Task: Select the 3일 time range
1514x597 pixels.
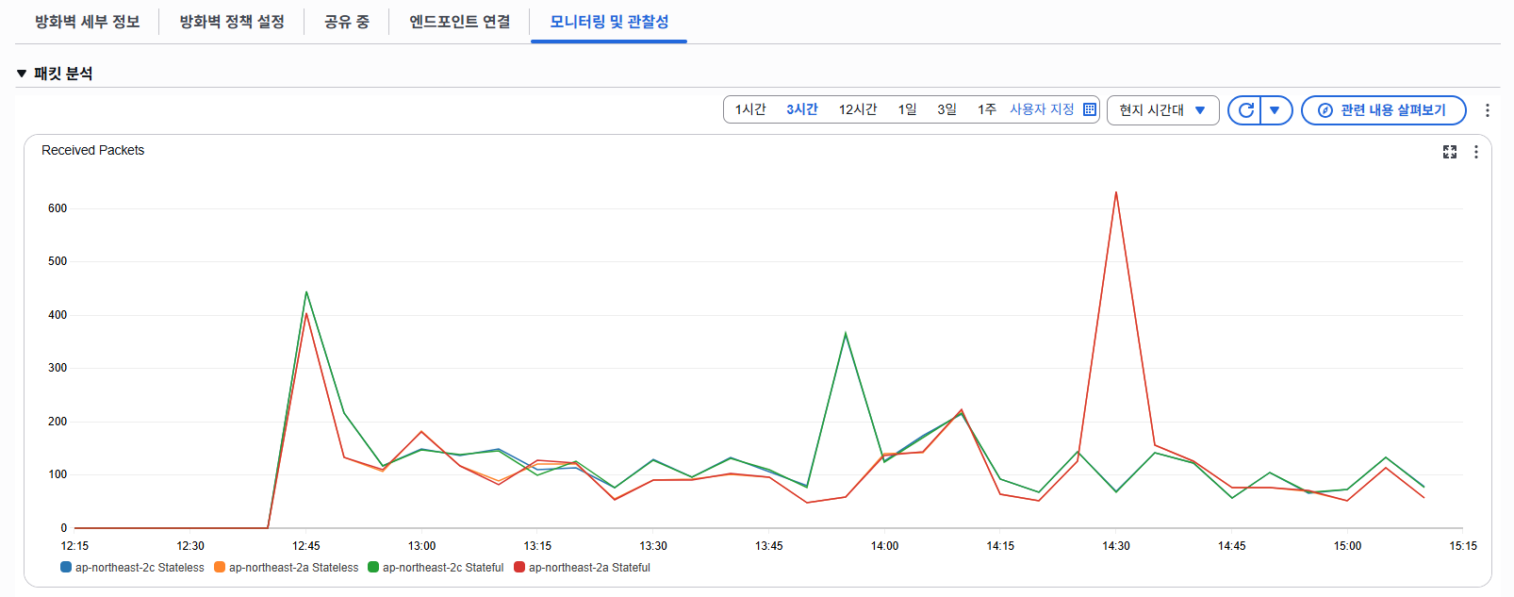Action: click(946, 109)
